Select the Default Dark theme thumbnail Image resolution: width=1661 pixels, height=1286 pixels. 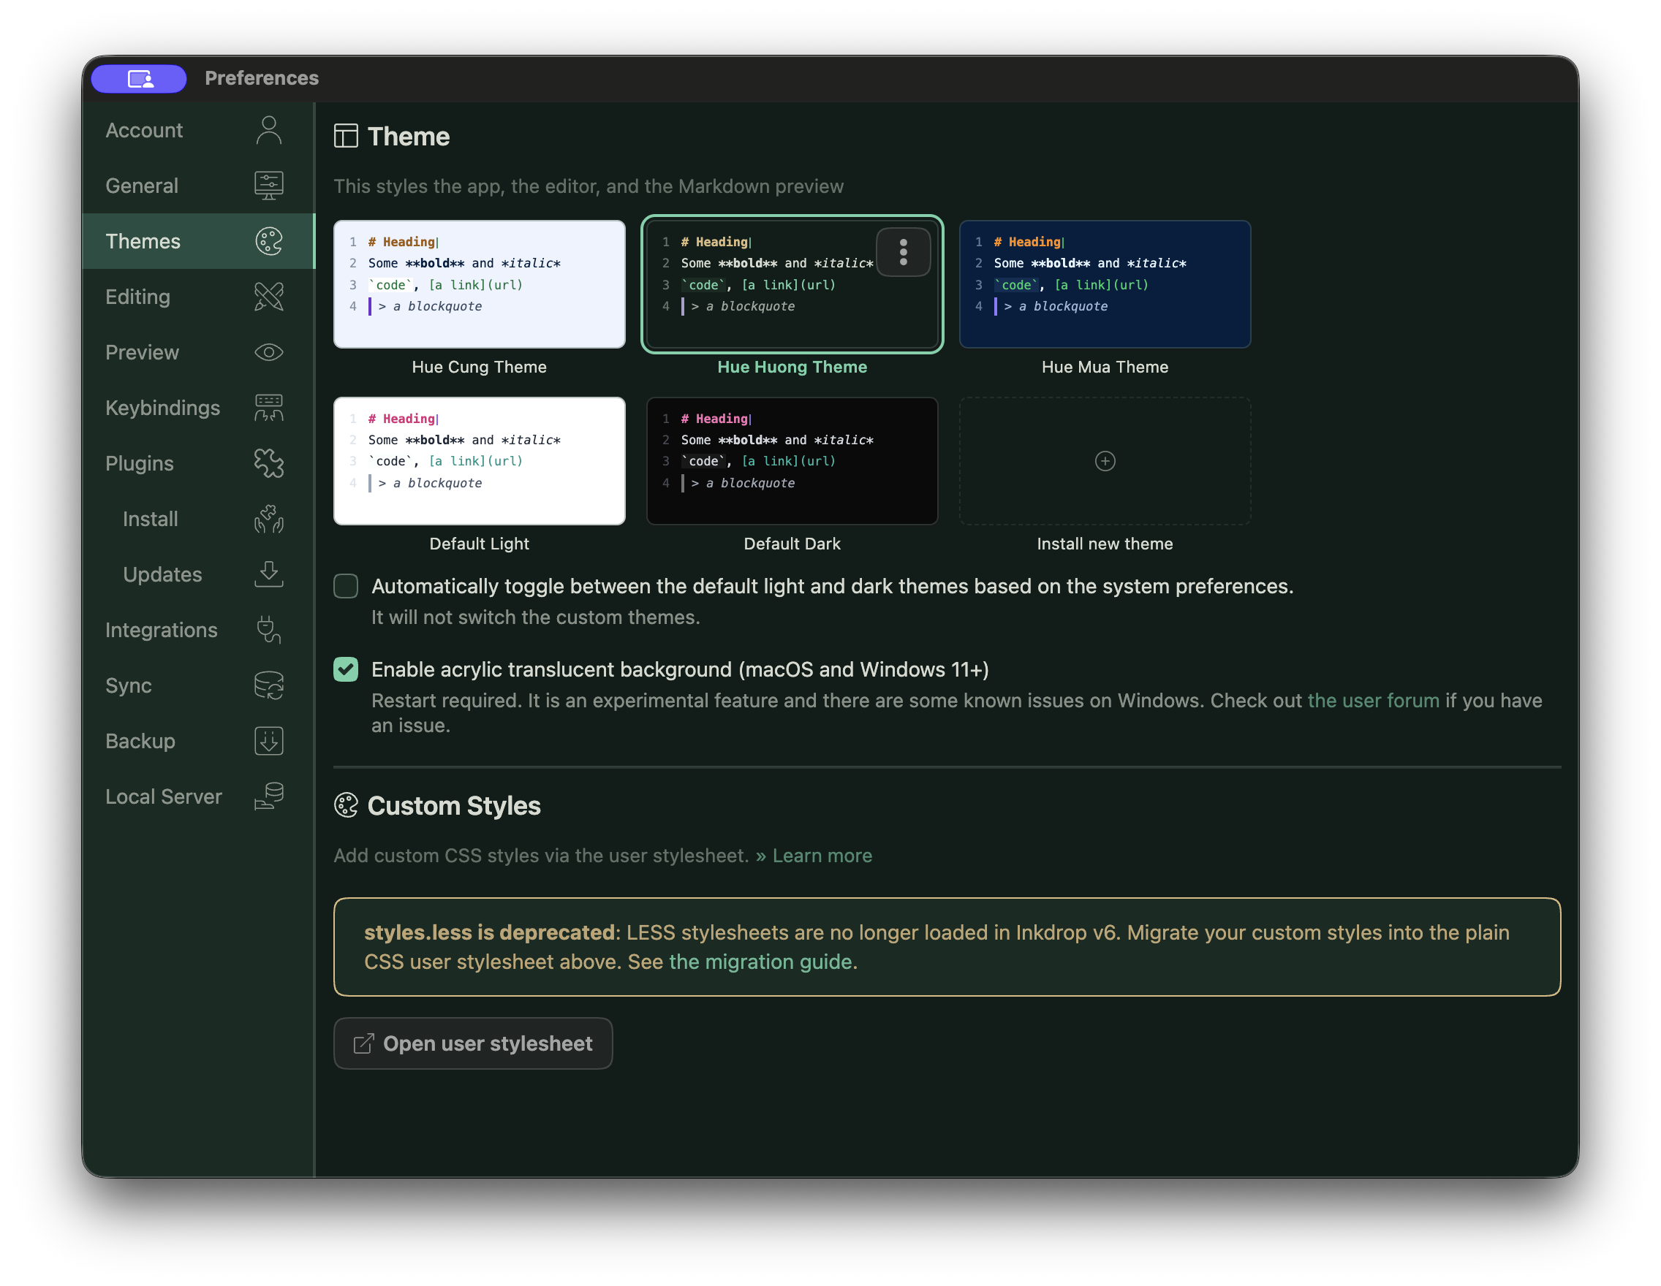792,460
